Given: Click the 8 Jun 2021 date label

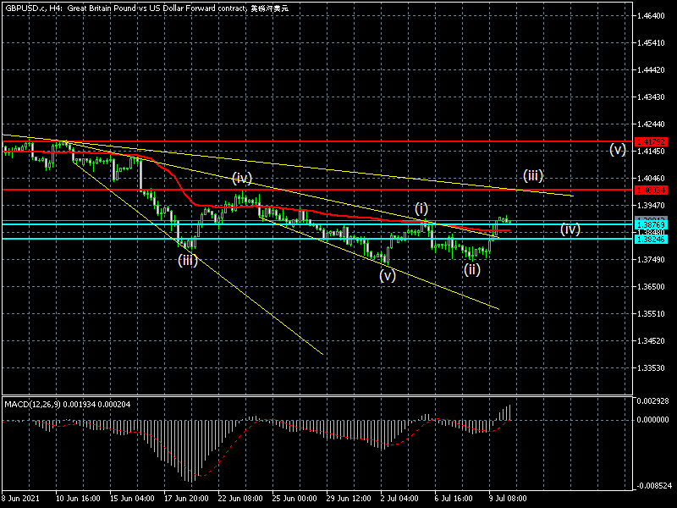Looking at the screenshot, I should click(x=23, y=500).
